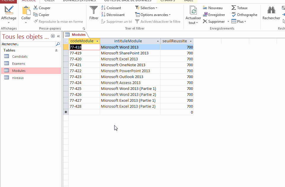Click the select-all corner of datasheet
285x187 pixels.
[66, 41]
